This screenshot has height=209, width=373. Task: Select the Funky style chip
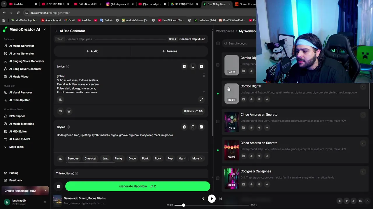[x=119, y=158]
